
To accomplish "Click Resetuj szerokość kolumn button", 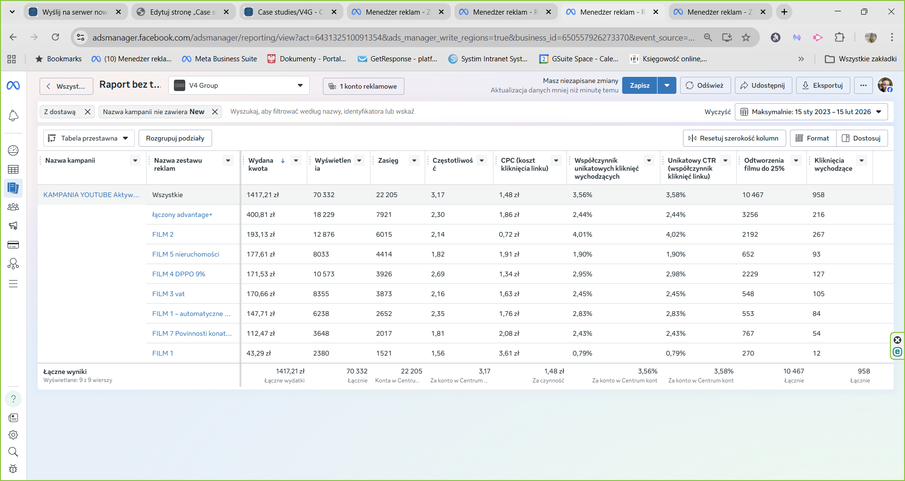I will (734, 138).
